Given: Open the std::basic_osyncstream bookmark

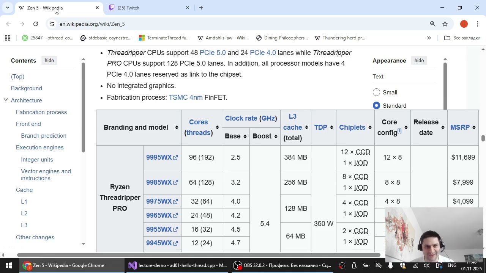Looking at the screenshot, I should (x=106, y=38).
